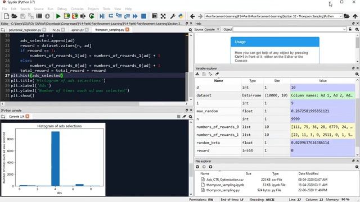
Task: Save the current file
Action: 22,16
